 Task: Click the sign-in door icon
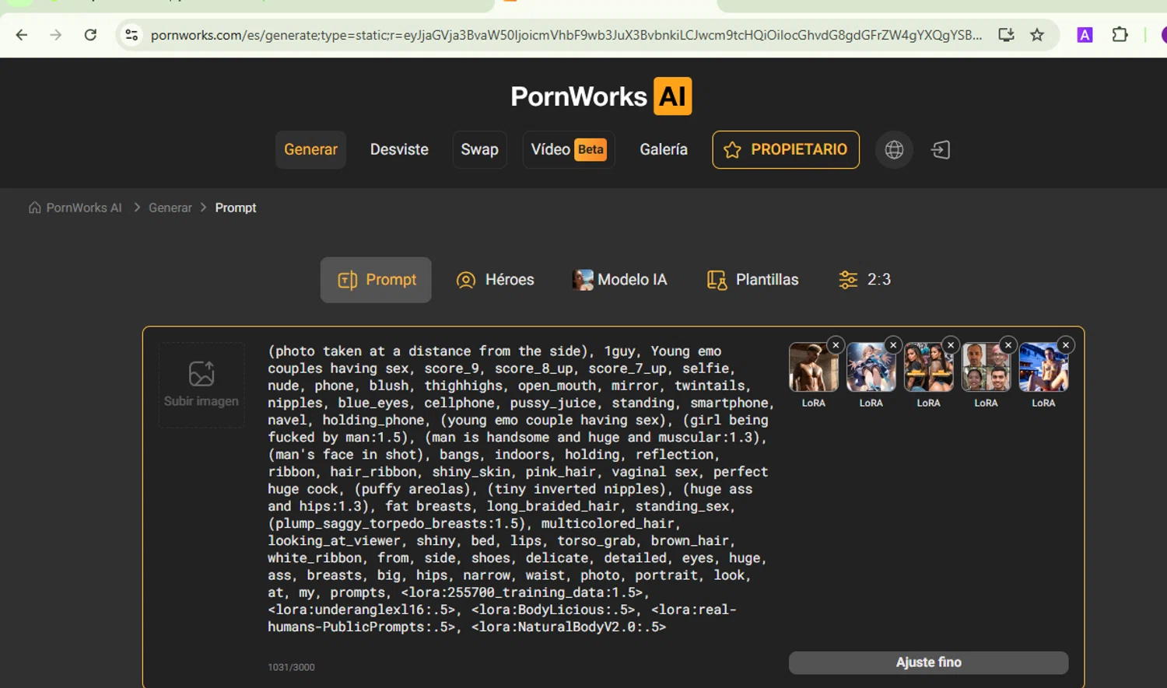941,150
